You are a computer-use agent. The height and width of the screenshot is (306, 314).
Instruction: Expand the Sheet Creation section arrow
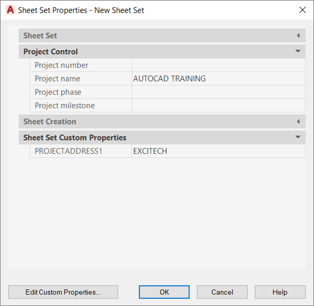[298, 121]
